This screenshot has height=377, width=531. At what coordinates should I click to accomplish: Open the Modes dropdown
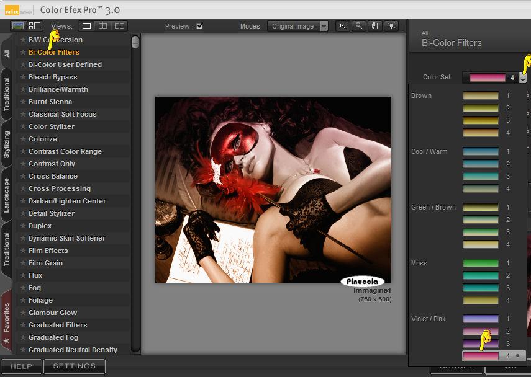pyautogui.click(x=298, y=26)
